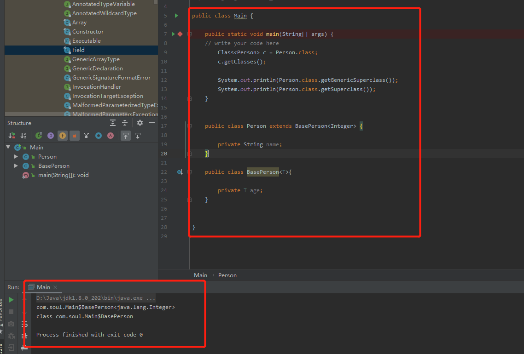
Task: Expand all nodes in Structure panel
Action: pos(113,123)
